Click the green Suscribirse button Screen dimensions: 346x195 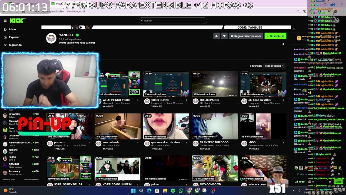pyautogui.click(x=275, y=36)
